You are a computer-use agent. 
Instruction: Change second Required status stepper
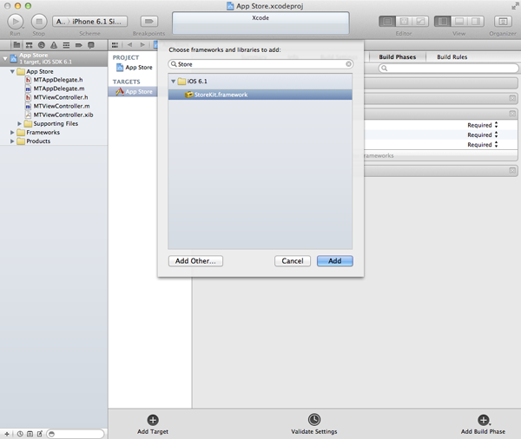[x=496, y=134]
